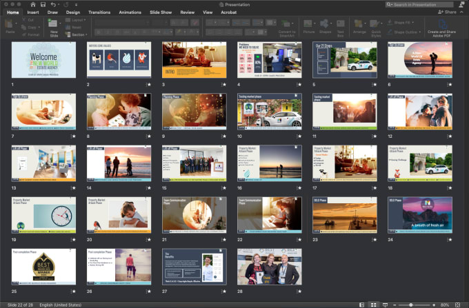This screenshot has height=308, width=469.
Task: Open the Acrobat tab
Action: 228,12
